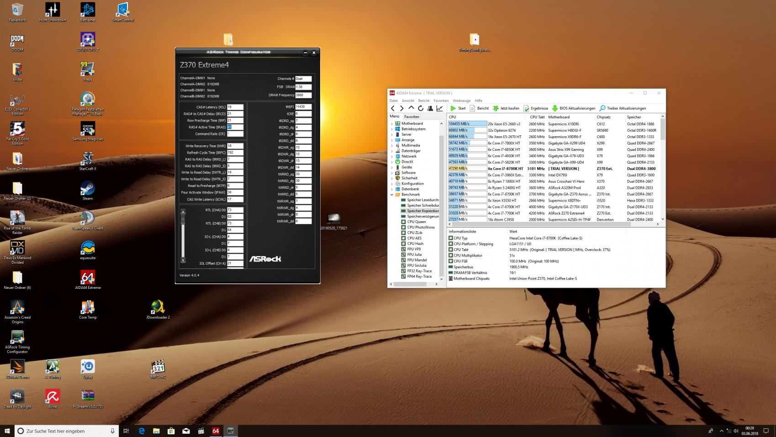Image resolution: width=776 pixels, height=437 pixels.
Task: Expand the Netzwerk tree node
Action: (x=391, y=156)
